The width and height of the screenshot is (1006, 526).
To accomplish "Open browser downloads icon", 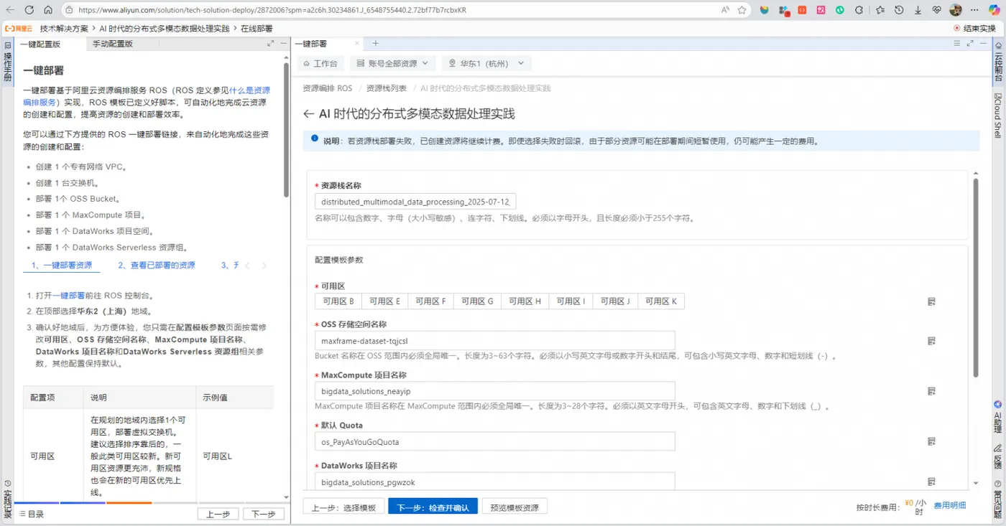I will click(918, 10).
